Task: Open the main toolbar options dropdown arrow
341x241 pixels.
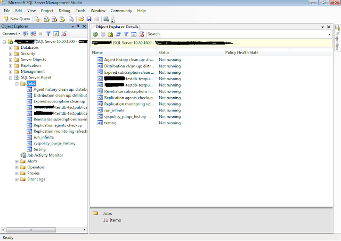Action: point(112,21)
